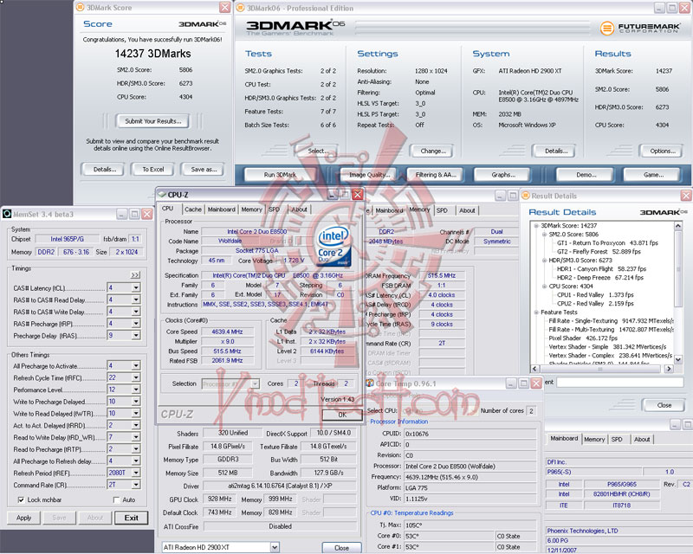This screenshot has height=554, width=693.
Task: Click the Apply button in MemSet
Action: (24, 518)
